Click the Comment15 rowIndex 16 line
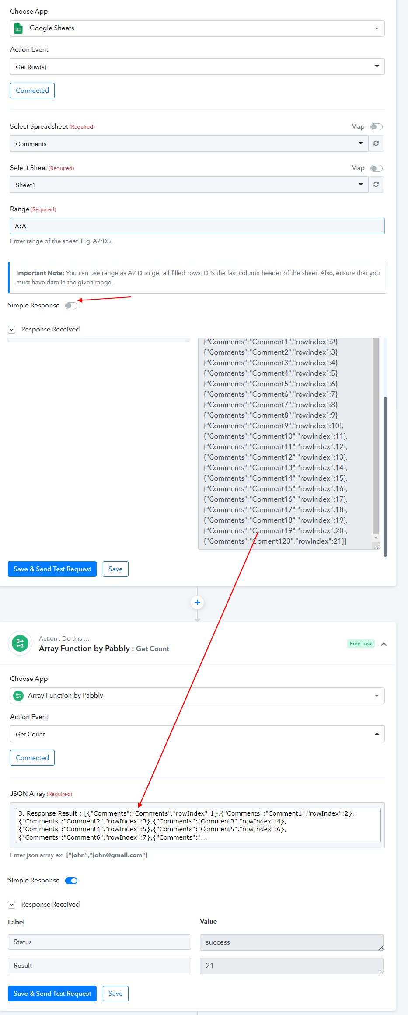This screenshot has height=1015, width=408. click(275, 489)
